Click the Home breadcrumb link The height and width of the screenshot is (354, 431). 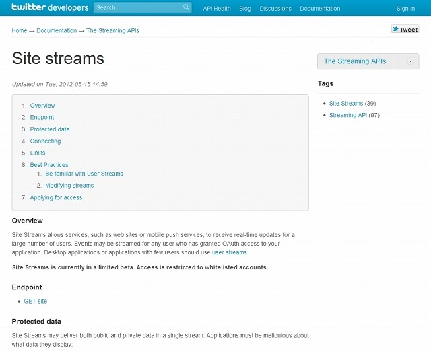click(x=20, y=30)
